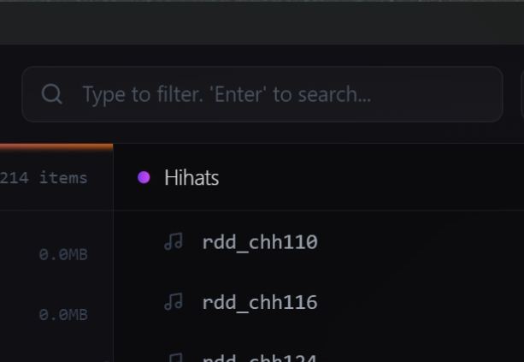This screenshot has width=524, height=362.
Task: Click the right end of the filter box
Action: [x=479, y=94]
